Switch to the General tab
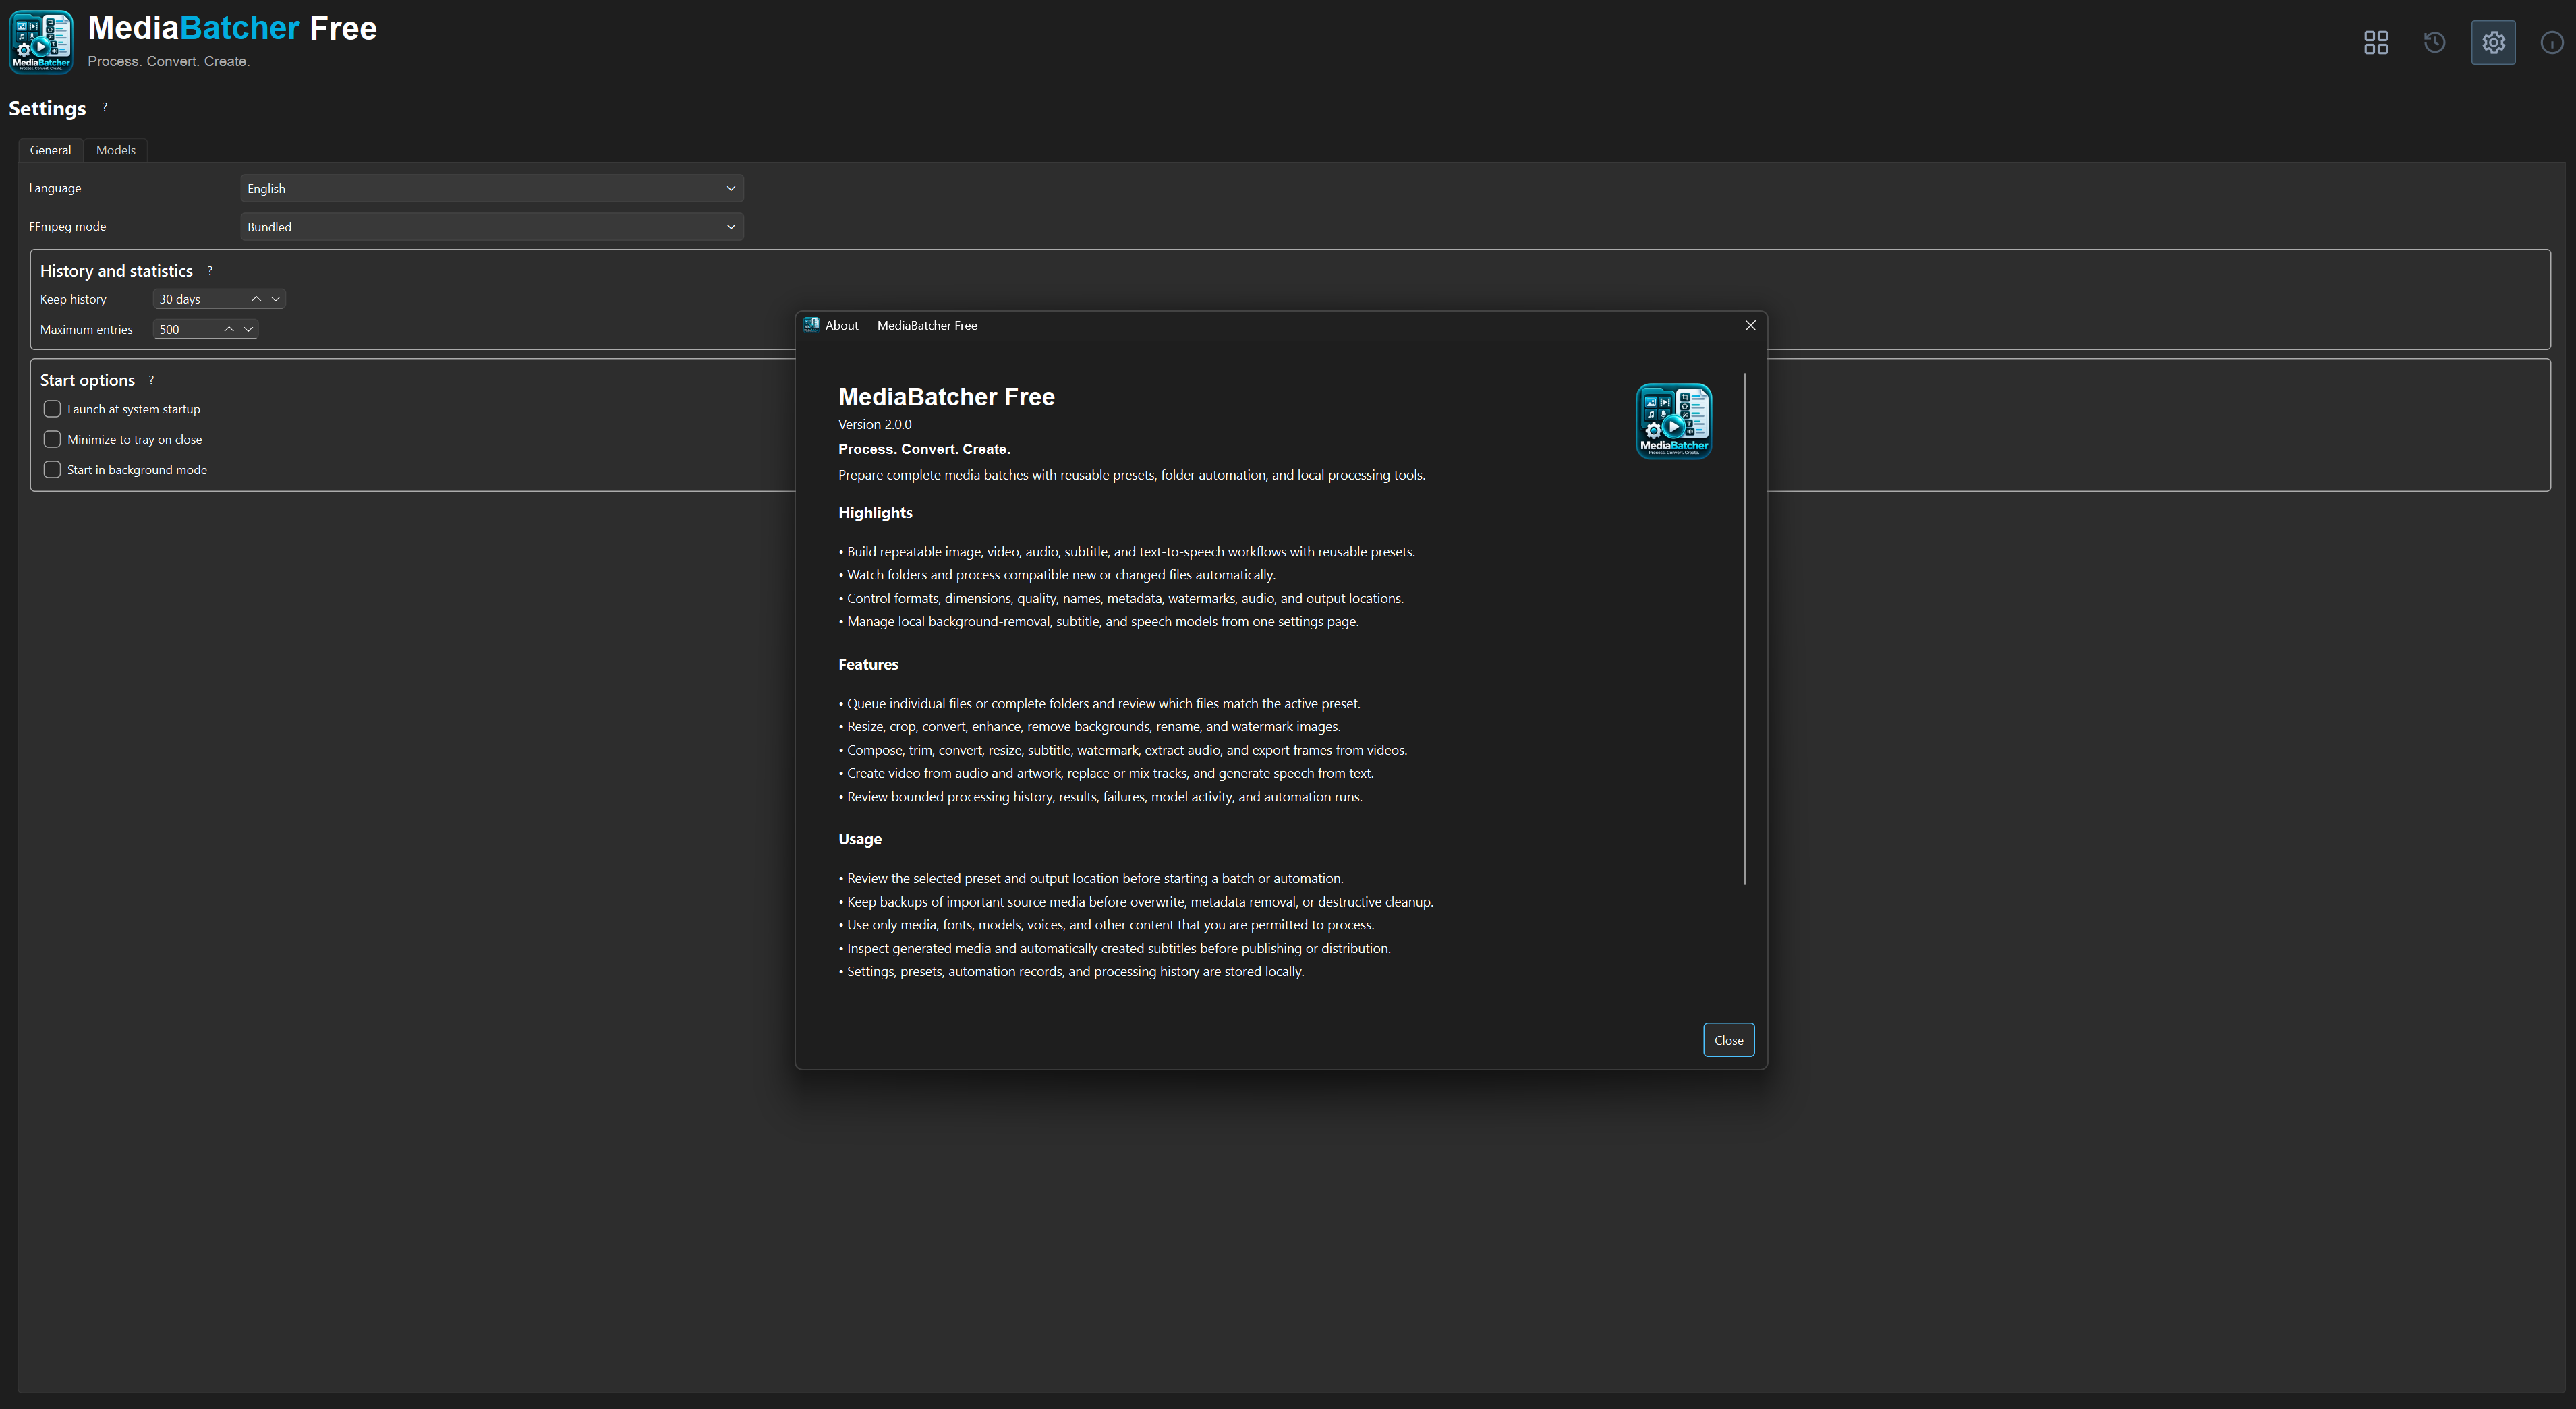Viewport: 2576px width, 1409px height. (50, 150)
